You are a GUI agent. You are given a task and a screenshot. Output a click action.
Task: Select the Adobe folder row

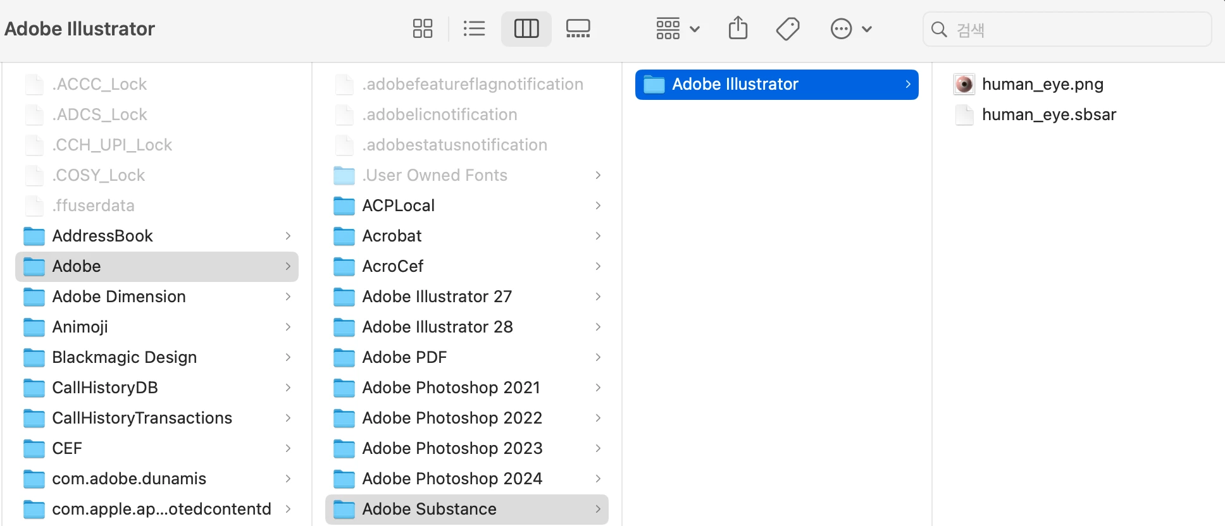tap(157, 266)
